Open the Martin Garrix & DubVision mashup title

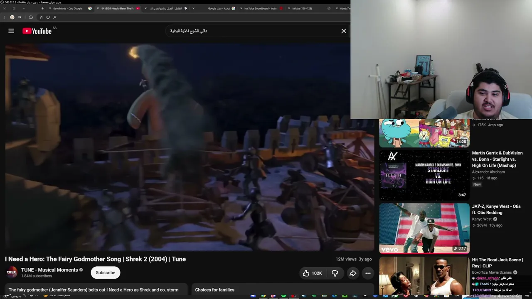498,159
